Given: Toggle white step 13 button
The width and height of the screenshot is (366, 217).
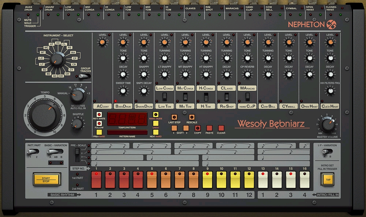Looking at the screenshot, I should coord(263,180).
